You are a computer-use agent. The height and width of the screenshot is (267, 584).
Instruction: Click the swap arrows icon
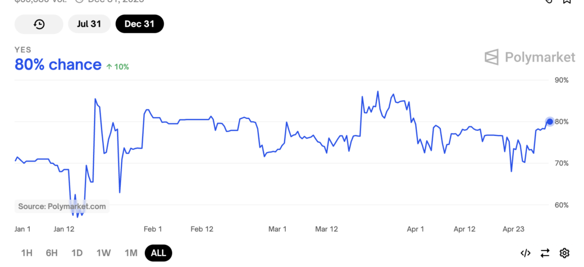click(x=545, y=253)
